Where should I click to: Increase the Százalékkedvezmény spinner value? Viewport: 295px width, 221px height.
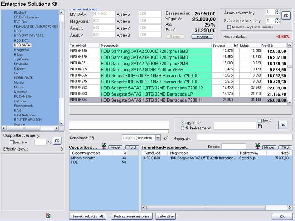pyautogui.click(x=277, y=19)
